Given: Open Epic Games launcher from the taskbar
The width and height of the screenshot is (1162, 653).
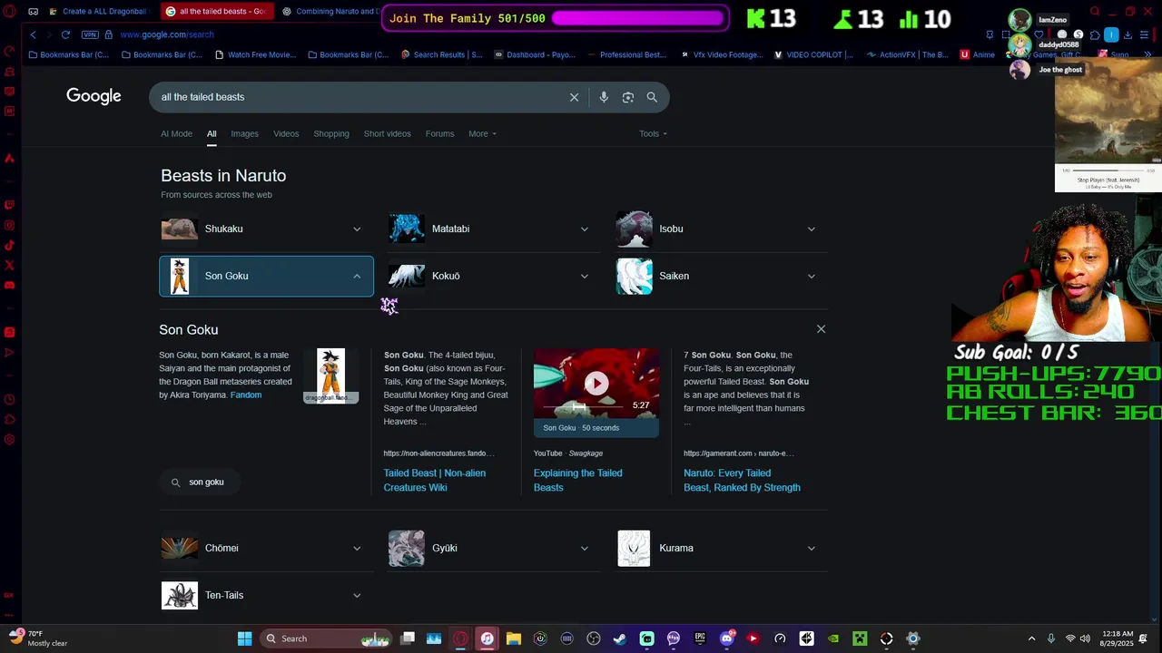Looking at the screenshot, I should coord(700,638).
